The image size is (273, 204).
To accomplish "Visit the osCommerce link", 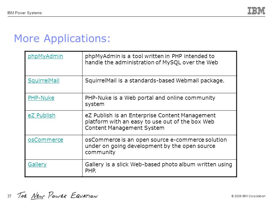I will click(45, 140).
